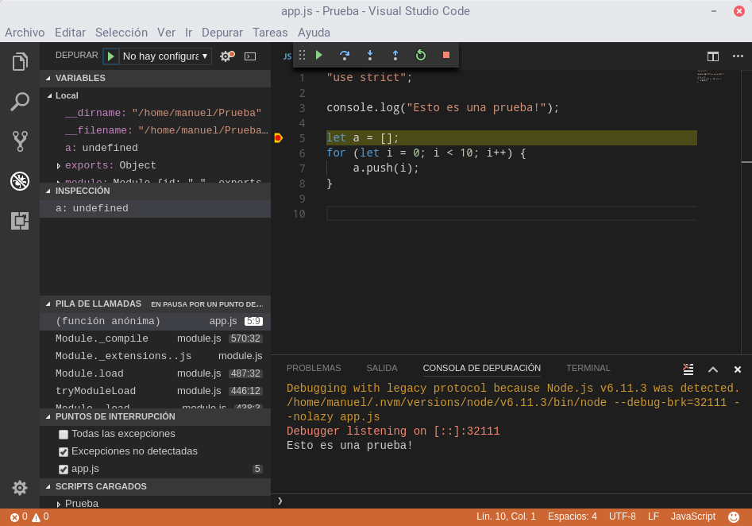This screenshot has width=752, height=526.
Task: Toggle the breakpoint on line 5
Action: [x=278, y=138]
